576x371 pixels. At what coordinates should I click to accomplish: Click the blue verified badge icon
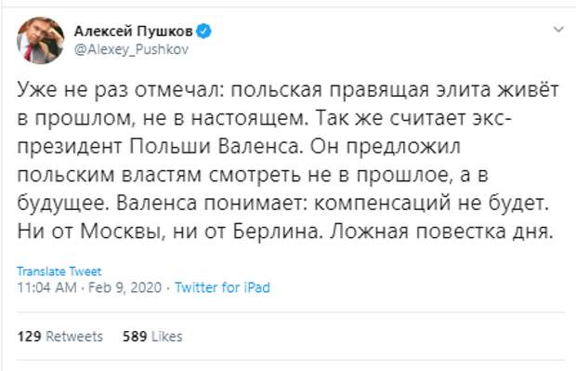click(203, 31)
